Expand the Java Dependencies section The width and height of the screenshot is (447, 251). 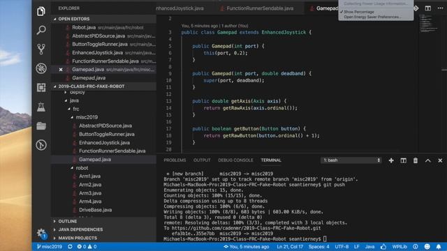tap(104, 229)
